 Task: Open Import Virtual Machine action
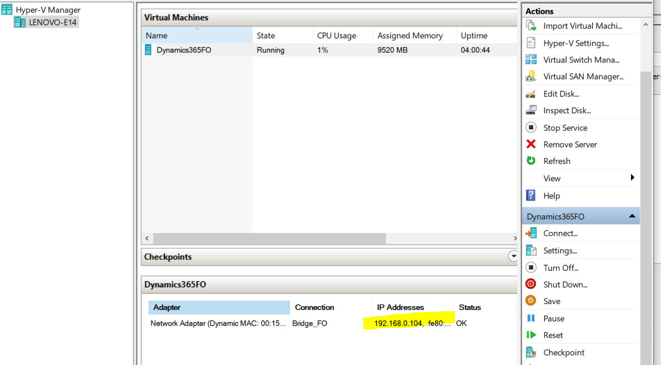click(583, 26)
